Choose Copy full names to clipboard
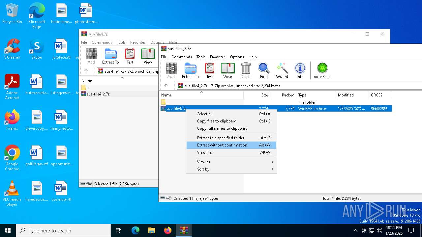The height and width of the screenshot is (237, 422). [x=231, y=128]
